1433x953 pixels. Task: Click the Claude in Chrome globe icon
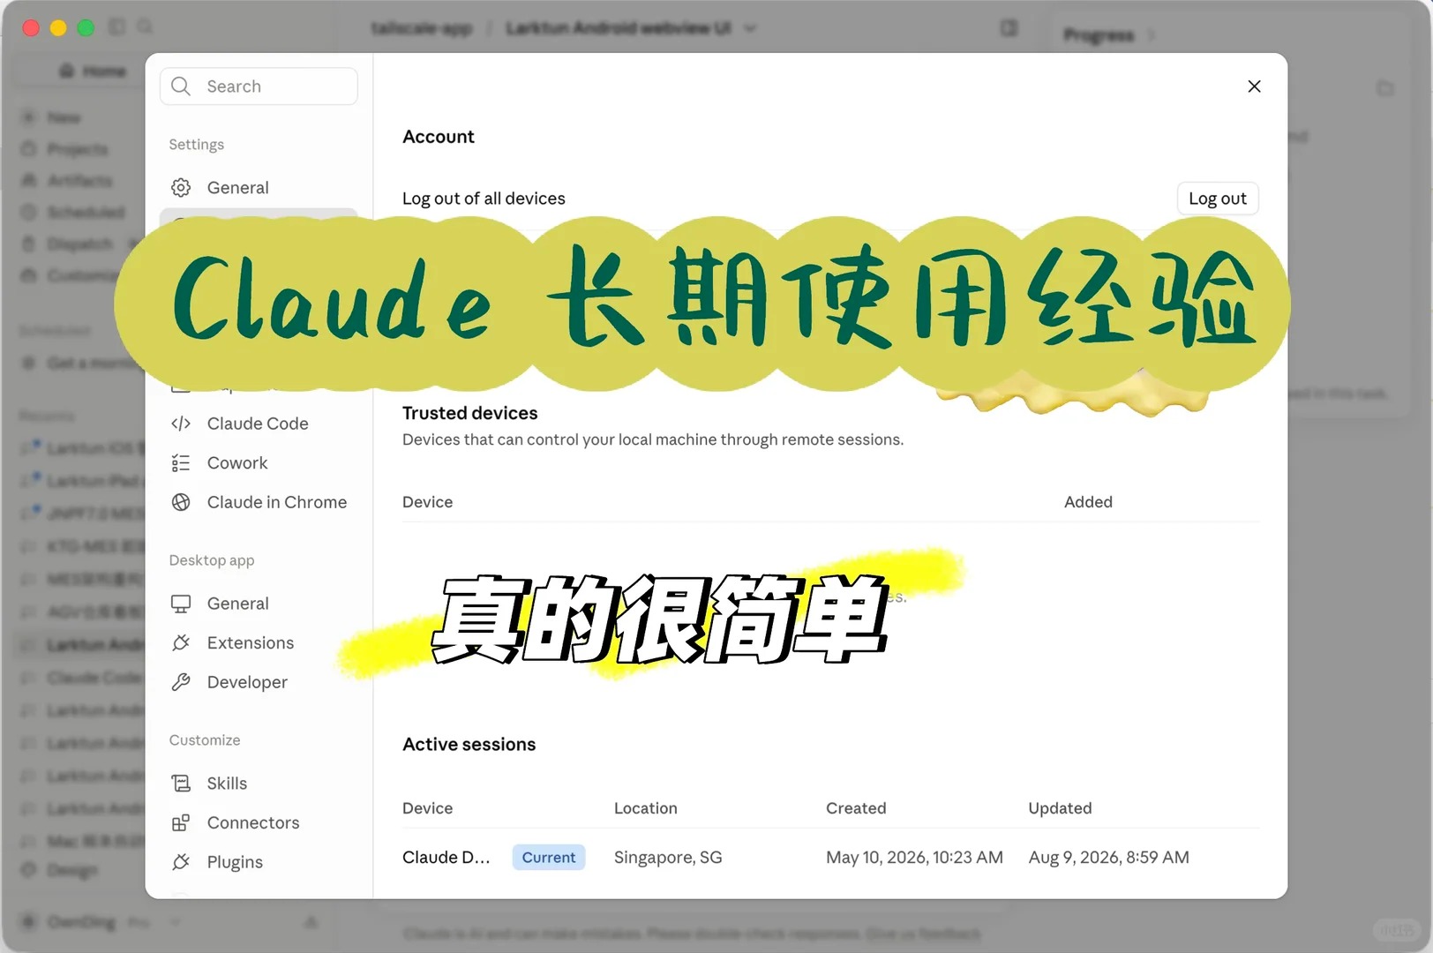coord(181,502)
